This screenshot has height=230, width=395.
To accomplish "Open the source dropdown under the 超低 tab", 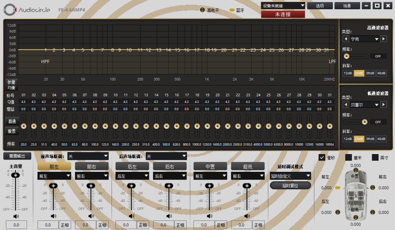I will tap(248, 176).
